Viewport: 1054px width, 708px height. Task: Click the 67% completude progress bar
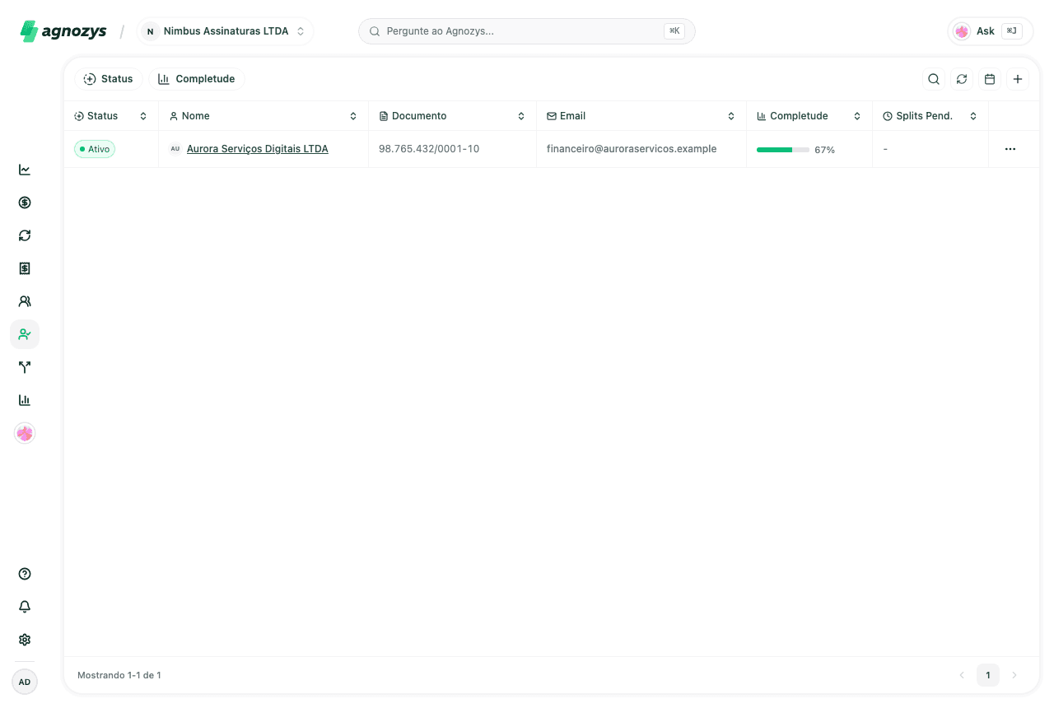(783, 150)
